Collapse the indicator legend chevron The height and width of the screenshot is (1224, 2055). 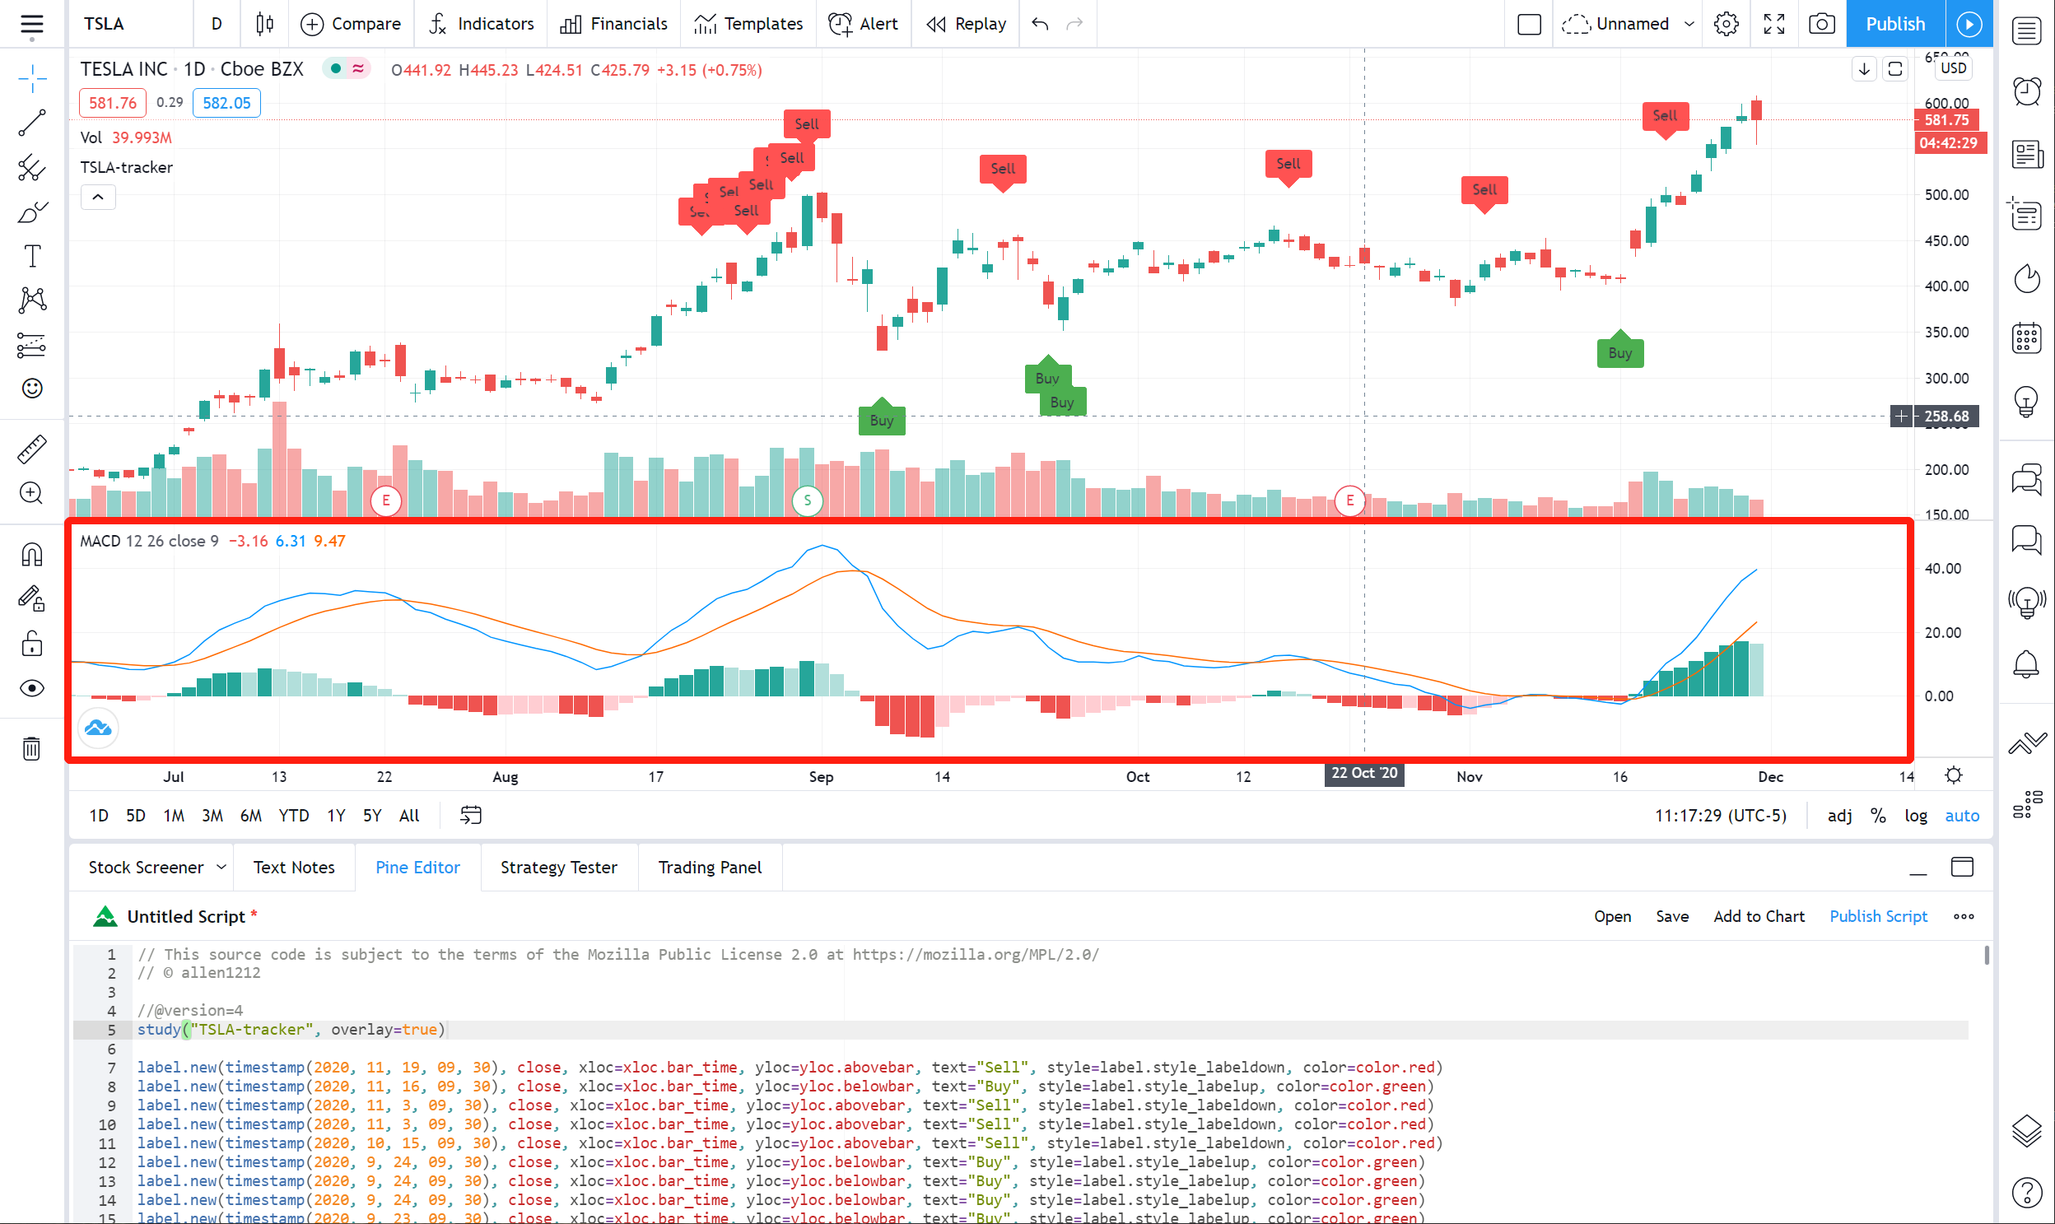98,197
